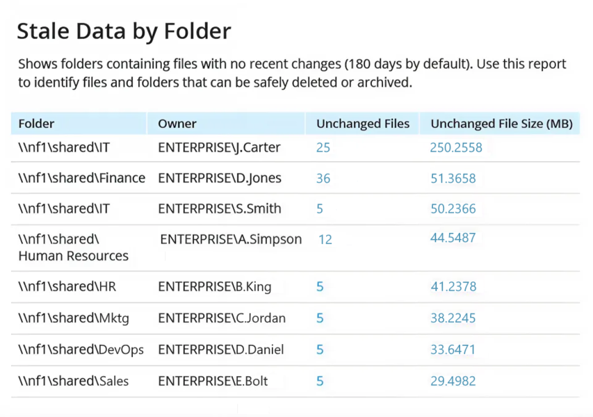Viewport: 593px width, 417px height.
Task: Open the 25 unchanged files link
Action: (x=323, y=147)
